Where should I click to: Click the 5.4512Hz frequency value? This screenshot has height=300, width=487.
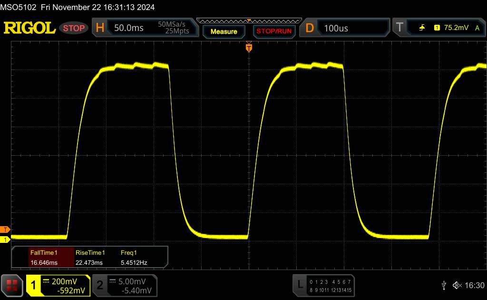pos(134,263)
